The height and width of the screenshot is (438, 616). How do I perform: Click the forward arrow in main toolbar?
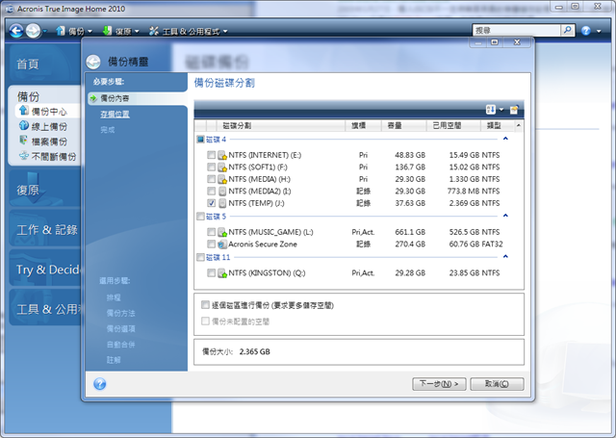[33, 30]
